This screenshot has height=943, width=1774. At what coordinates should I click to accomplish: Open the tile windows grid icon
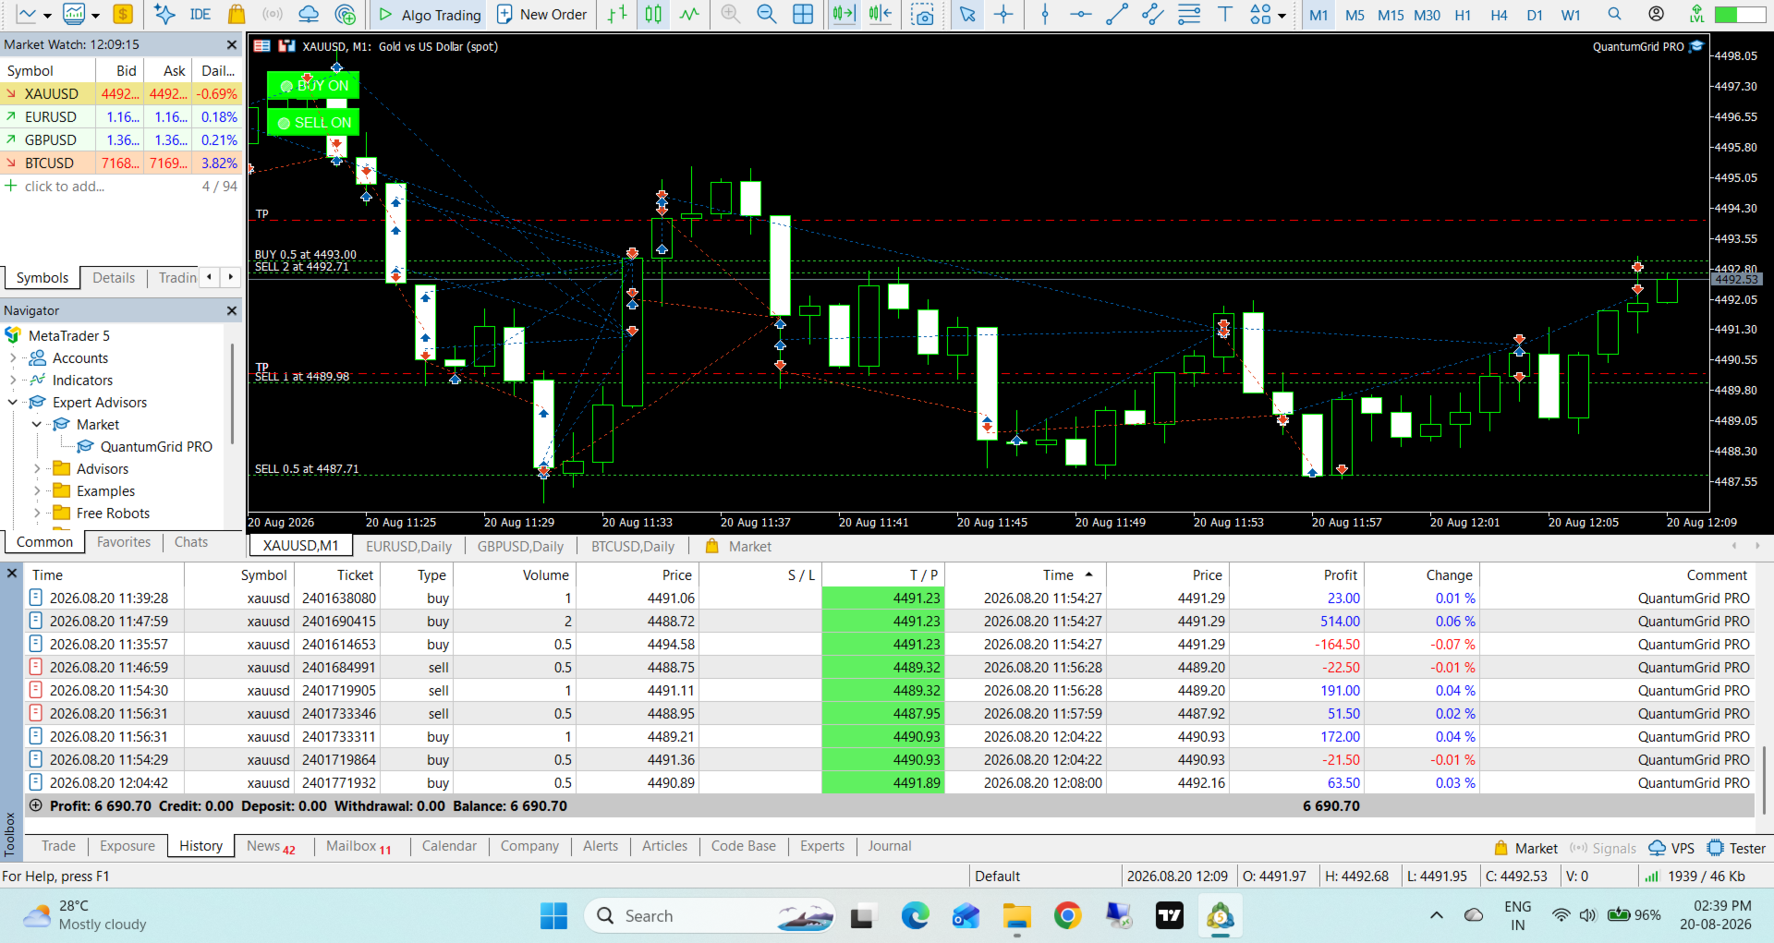pos(804,14)
